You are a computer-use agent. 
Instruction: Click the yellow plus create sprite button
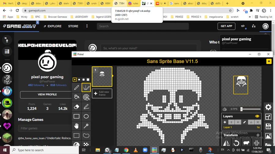(x=269, y=61)
